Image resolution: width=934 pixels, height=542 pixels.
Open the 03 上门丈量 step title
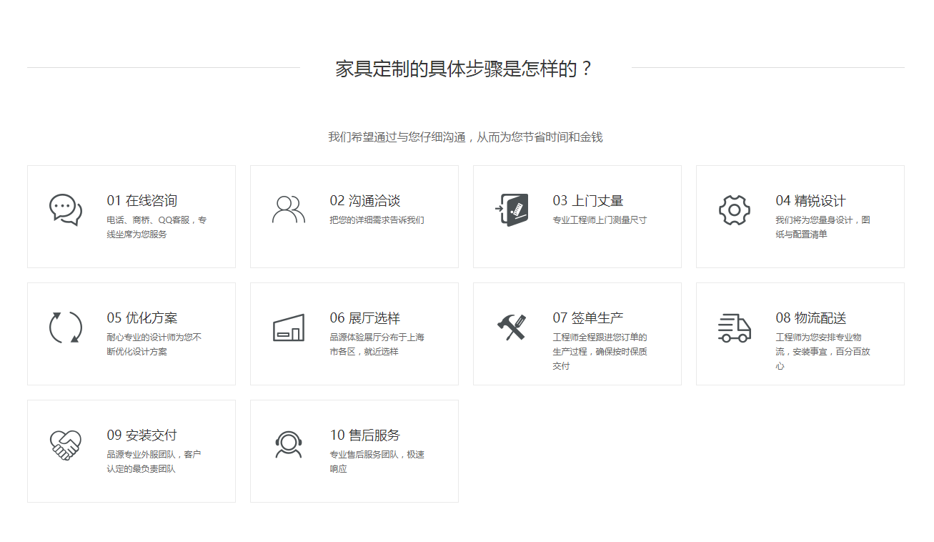(x=588, y=201)
